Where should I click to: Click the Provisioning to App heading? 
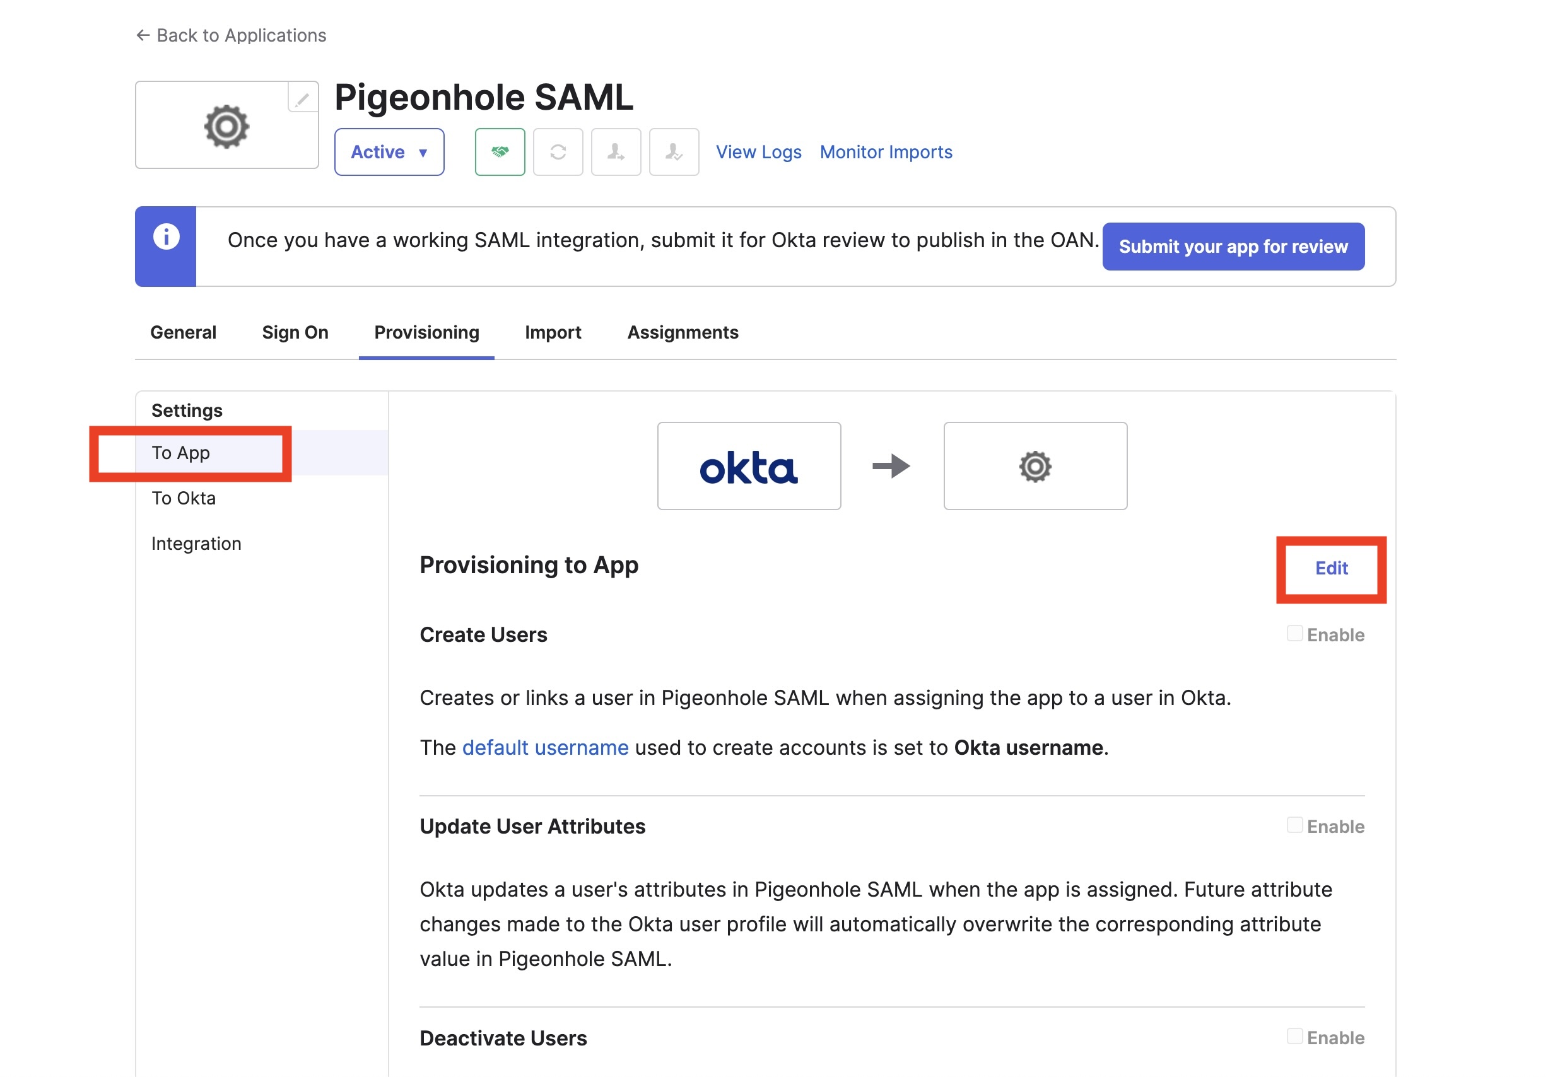pyautogui.click(x=529, y=565)
